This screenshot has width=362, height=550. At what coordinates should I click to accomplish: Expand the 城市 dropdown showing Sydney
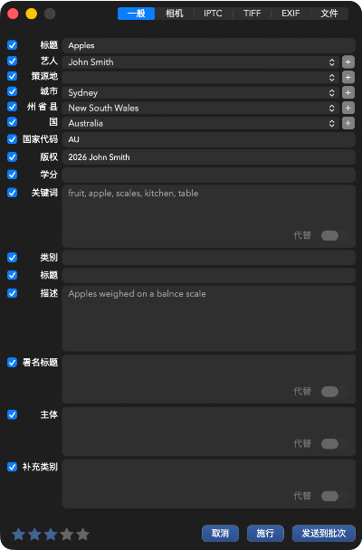(x=201, y=92)
